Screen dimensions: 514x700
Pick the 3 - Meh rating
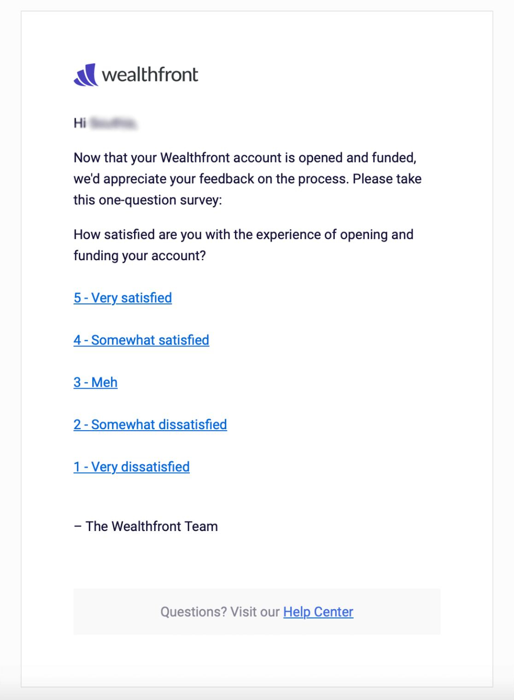(95, 383)
